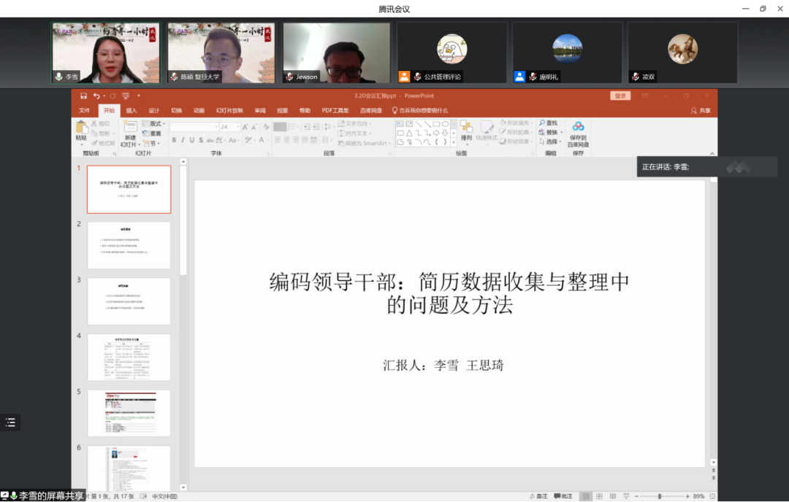Open the Insert (插入) ribbon tab
The image size is (789, 502).
coord(131,111)
